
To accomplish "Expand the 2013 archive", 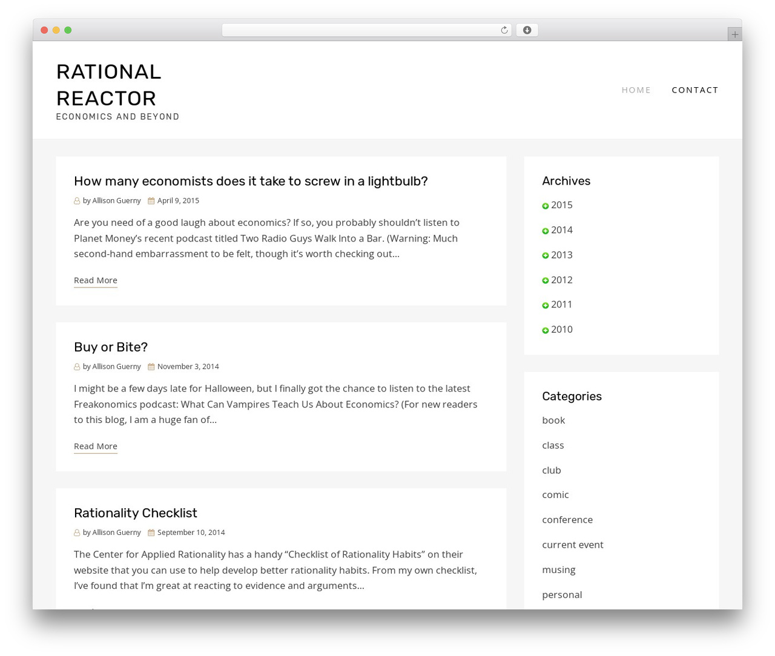I will (546, 256).
